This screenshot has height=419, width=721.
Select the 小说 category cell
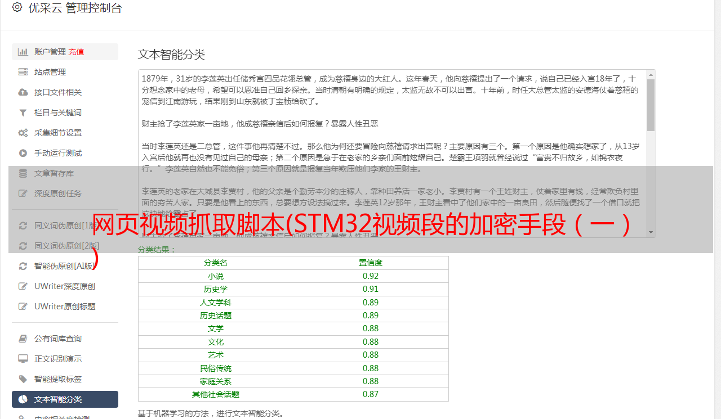click(x=216, y=276)
